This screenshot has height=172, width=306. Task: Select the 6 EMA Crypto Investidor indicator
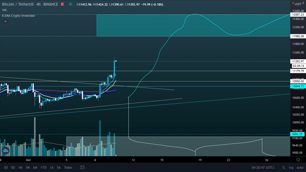point(19,16)
